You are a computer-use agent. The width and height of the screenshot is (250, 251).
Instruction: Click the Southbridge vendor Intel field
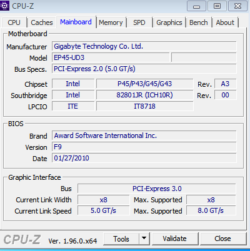point(73,95)
